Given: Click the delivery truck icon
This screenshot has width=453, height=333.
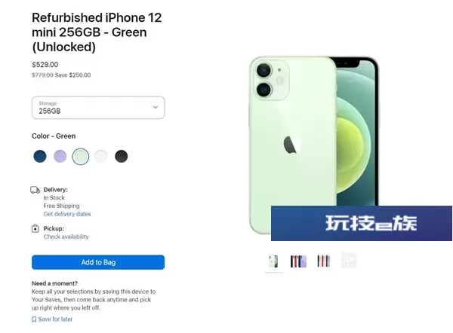Looking at the screenshot, I should (35, 190).
